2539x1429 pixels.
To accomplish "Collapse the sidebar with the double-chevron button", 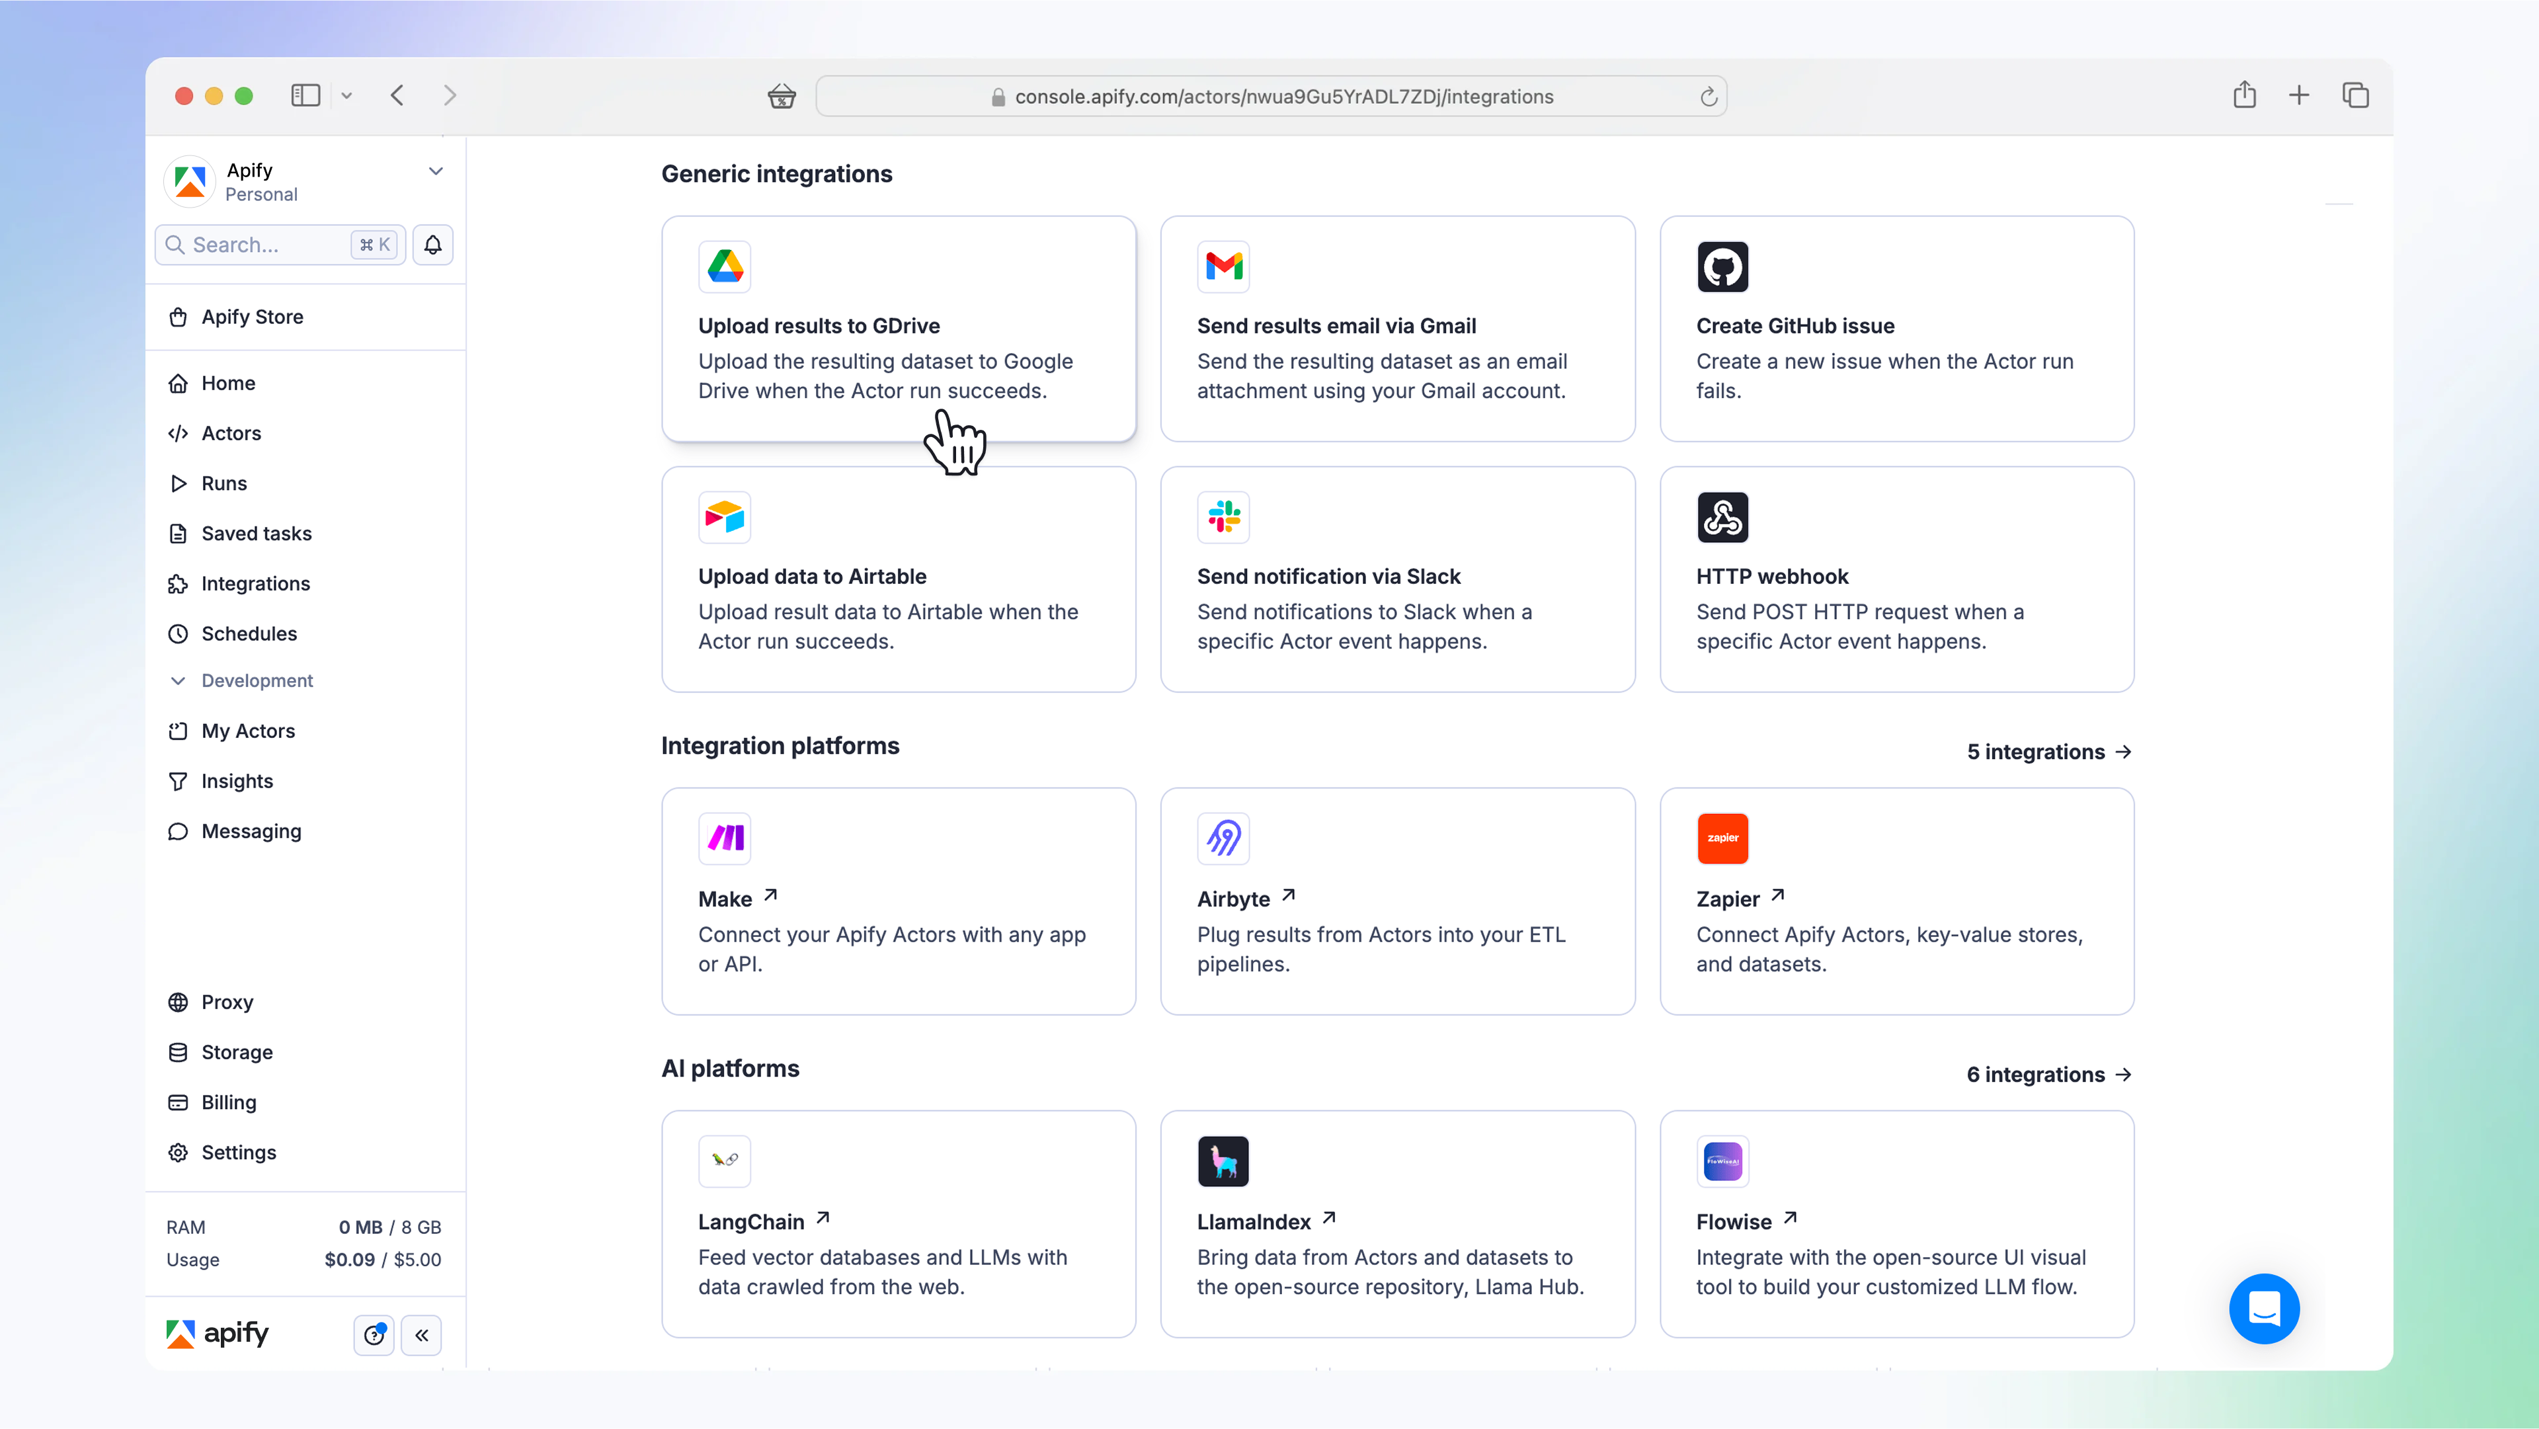I will [422, 1335].
